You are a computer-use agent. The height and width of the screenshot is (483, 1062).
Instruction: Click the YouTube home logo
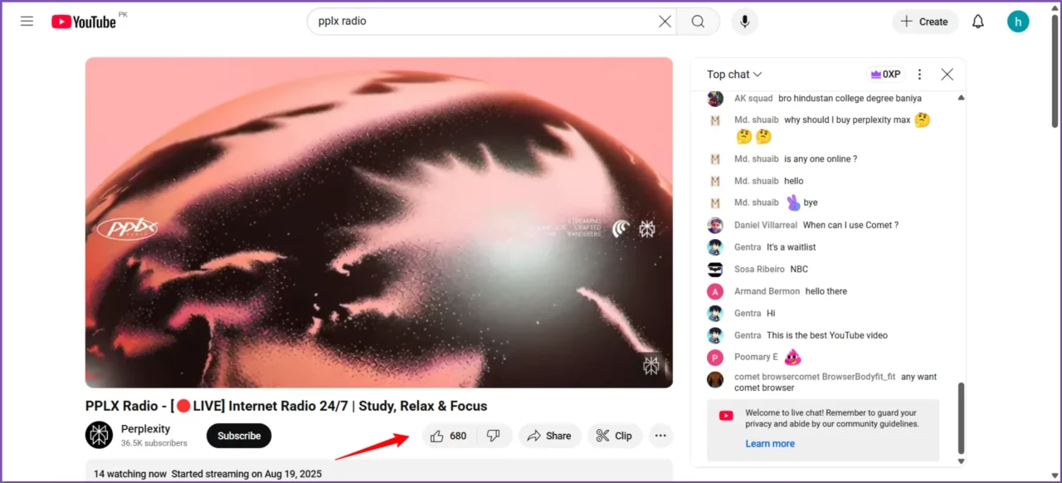point(84,22)
